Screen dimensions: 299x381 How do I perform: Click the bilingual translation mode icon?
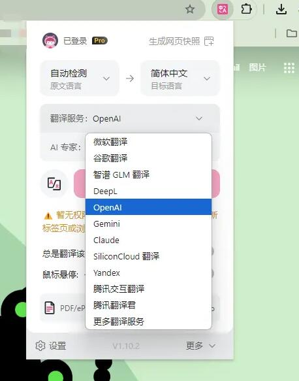[54, 184]
